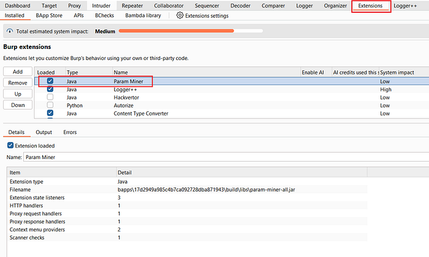Uncheck the Logger++ loaded checkbox
The height and width of the screenshot is (257, 429).
[50, 89]
